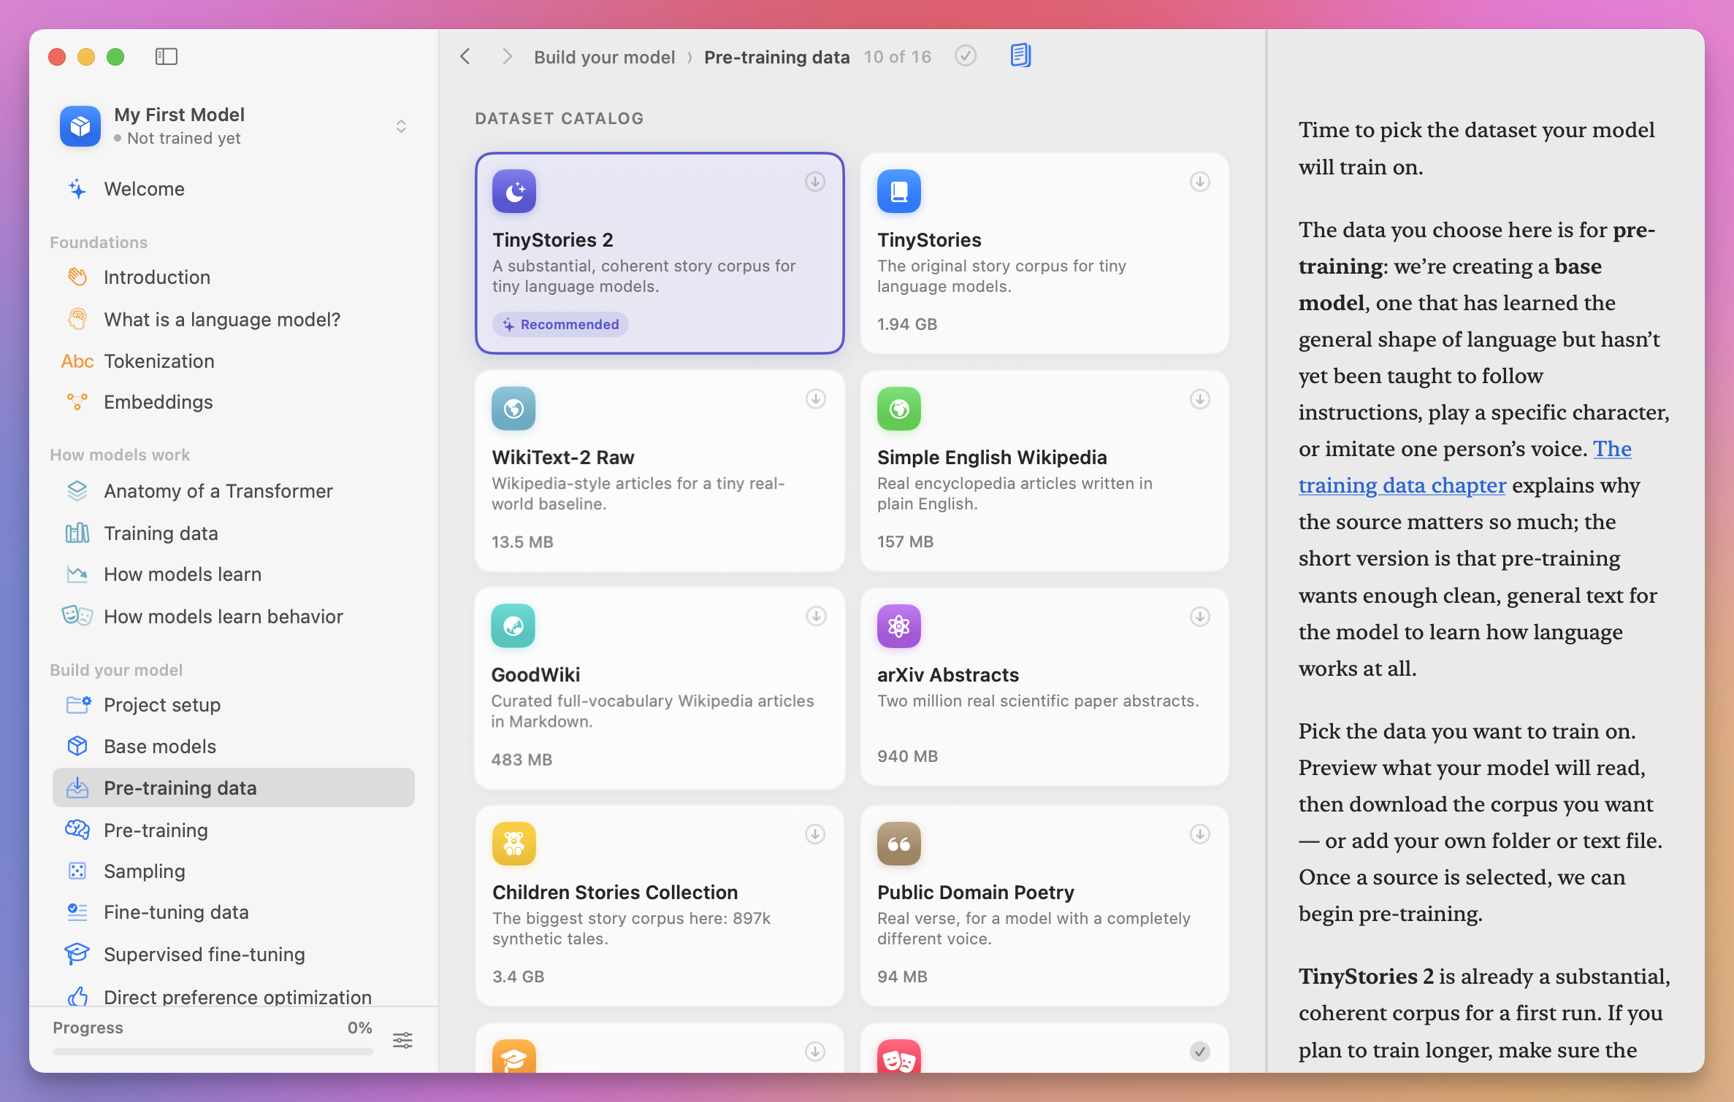1734x1102 pixels.
Task: Click the Project setup folder icon
Action: (77, 705)
